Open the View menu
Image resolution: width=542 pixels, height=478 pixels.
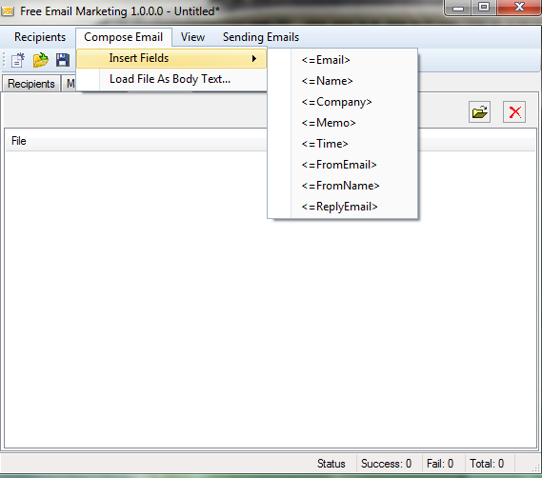(192, 37)
